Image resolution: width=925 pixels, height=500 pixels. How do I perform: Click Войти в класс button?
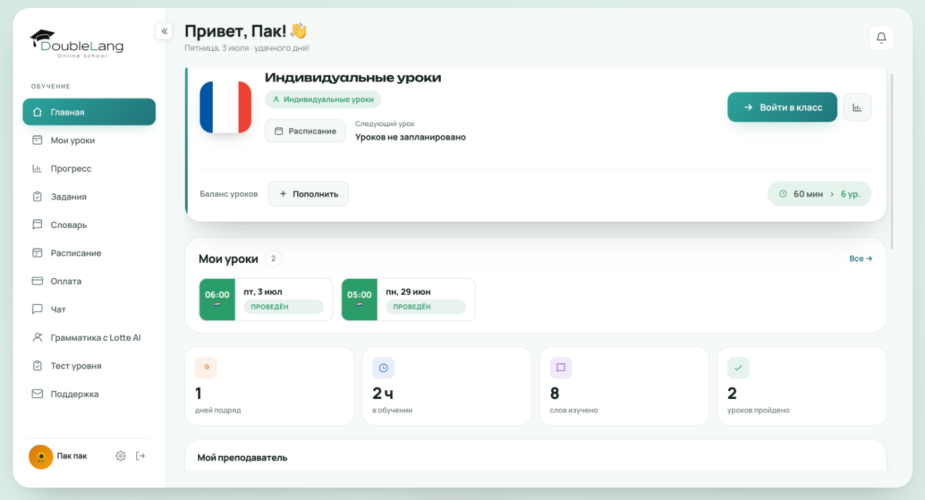click(782, 107)
